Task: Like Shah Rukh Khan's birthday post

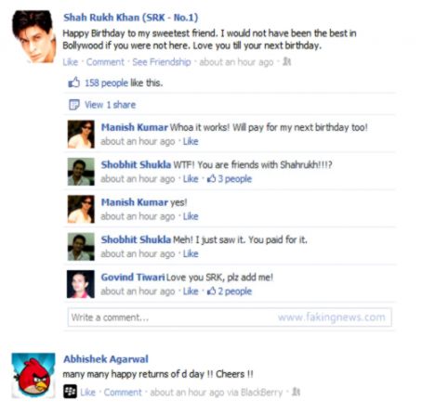Action: pyautogui.click(x=71, y=62)
